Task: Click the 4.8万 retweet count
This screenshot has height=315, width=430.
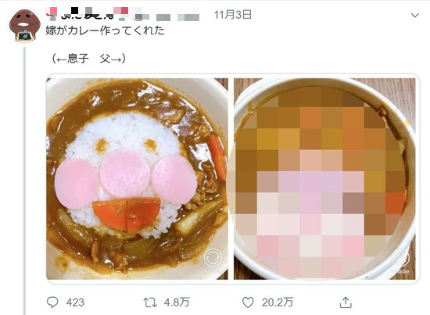Action: [x=177, y=302]
